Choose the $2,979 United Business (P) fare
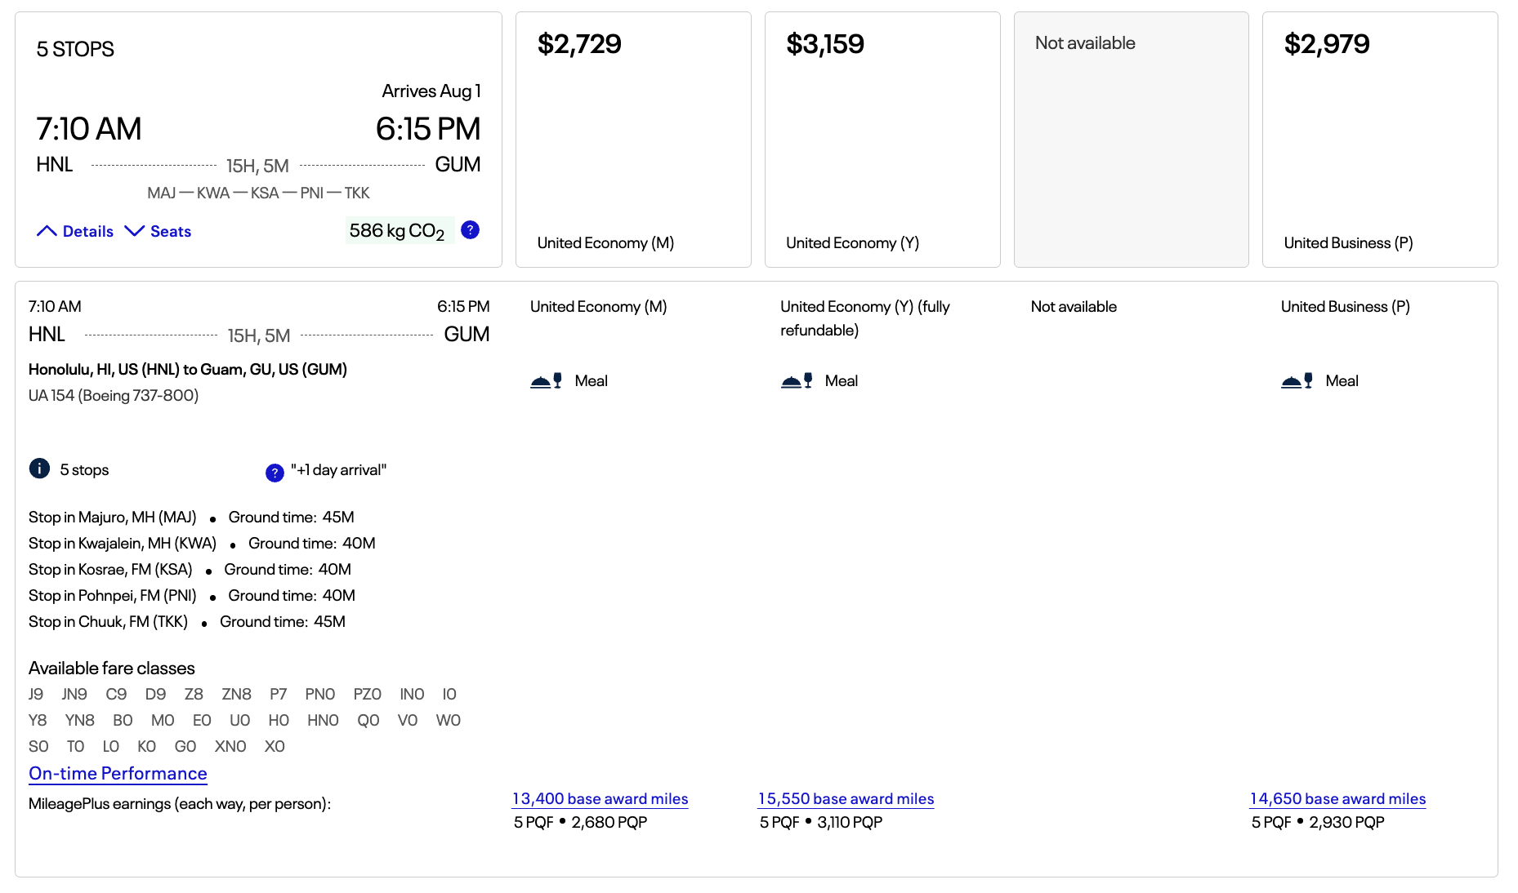Image resolution: width=1518 pixels, height=893 pixels. click(1379, 140)
